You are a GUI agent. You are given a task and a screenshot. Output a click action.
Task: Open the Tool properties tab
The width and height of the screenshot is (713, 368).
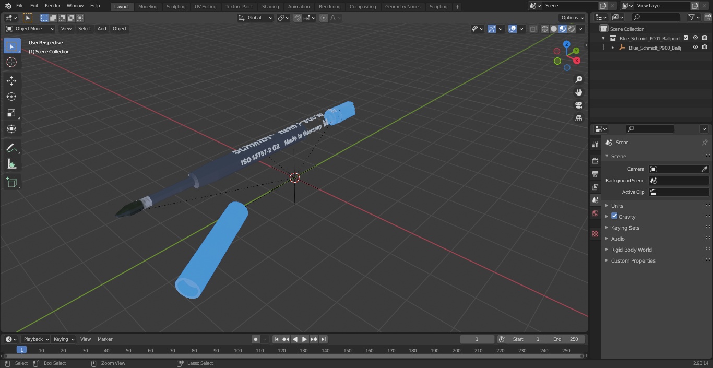pos(595,144)
